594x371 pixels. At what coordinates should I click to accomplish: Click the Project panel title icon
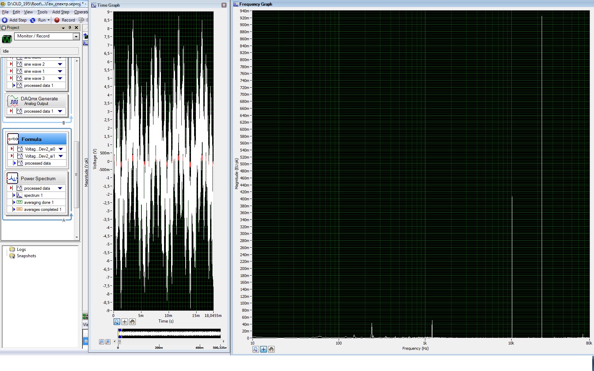coord(4,28)
